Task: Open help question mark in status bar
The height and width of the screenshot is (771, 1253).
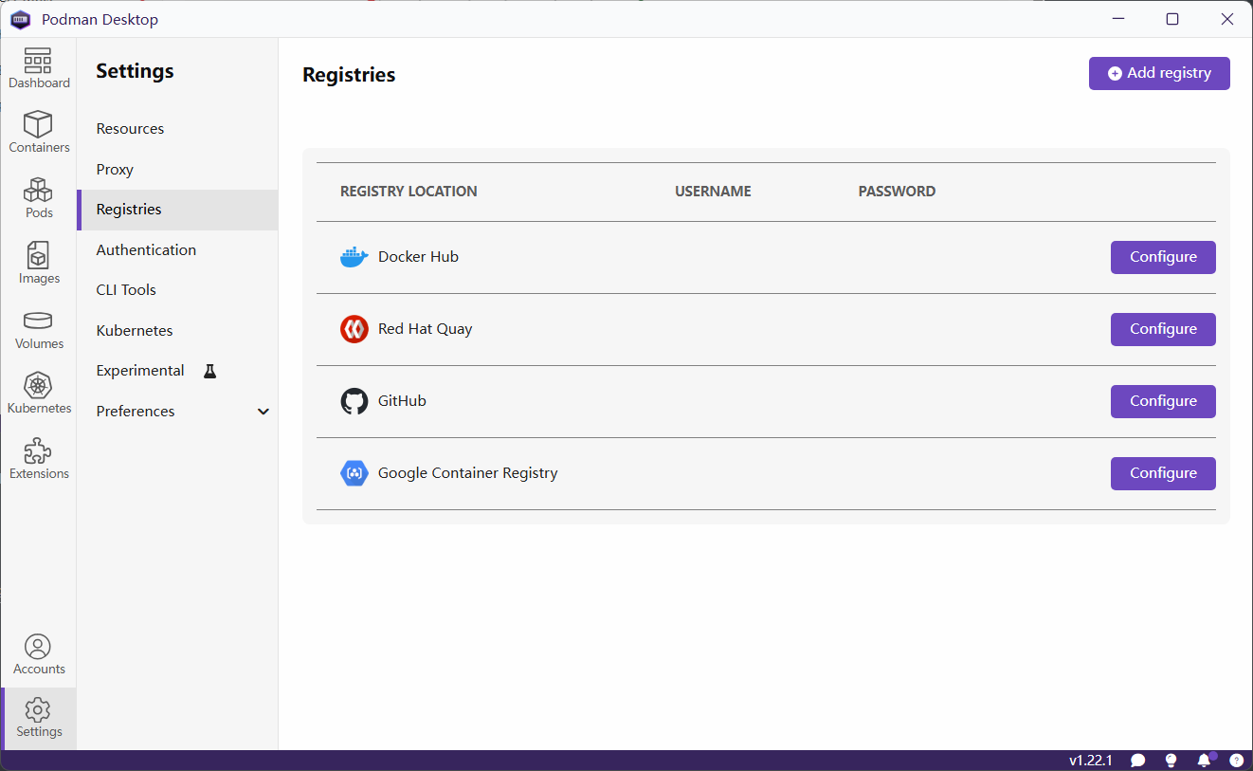Action: [1236, 761]
